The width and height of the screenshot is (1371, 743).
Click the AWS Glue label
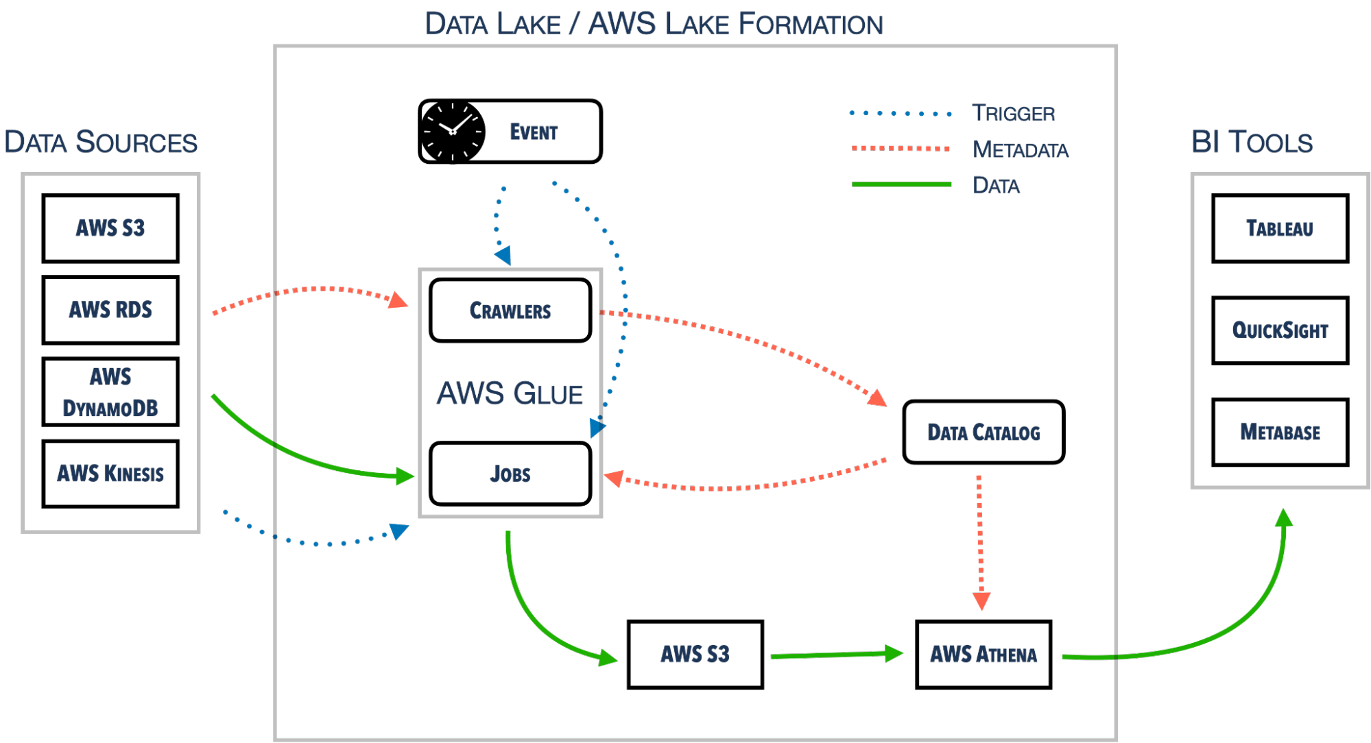(x=510, y=393)
